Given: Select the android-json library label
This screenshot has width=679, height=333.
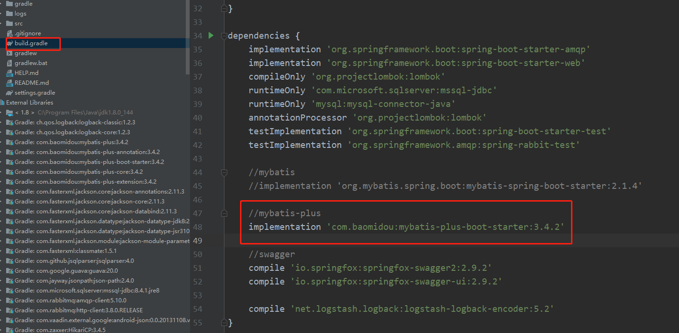Looking at the screenshot, I should coord(102,320).
